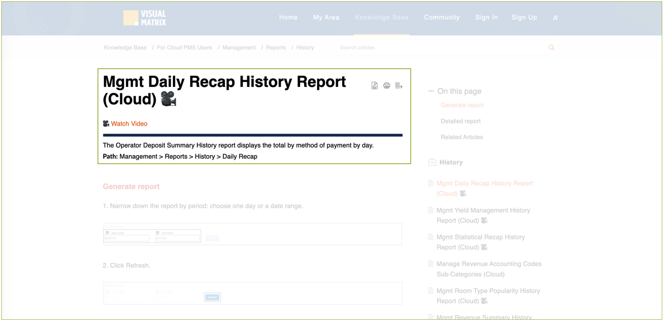Screen dimensions: 664x321
Task: Open For Cloud PMS Users breadcrumb
Action: pos(185,48)
